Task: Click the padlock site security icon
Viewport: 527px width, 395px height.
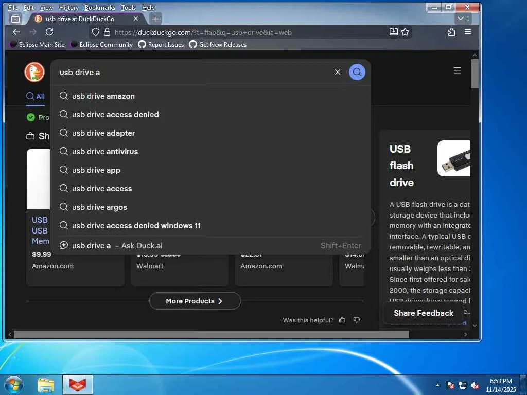Action: [x=107, y=32]
